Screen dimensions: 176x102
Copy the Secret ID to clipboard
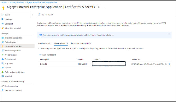[x=166, y=64]
